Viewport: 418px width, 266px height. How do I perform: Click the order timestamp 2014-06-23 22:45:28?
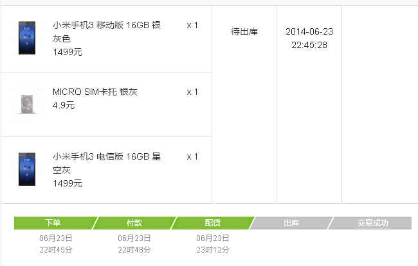coord(309,38)
